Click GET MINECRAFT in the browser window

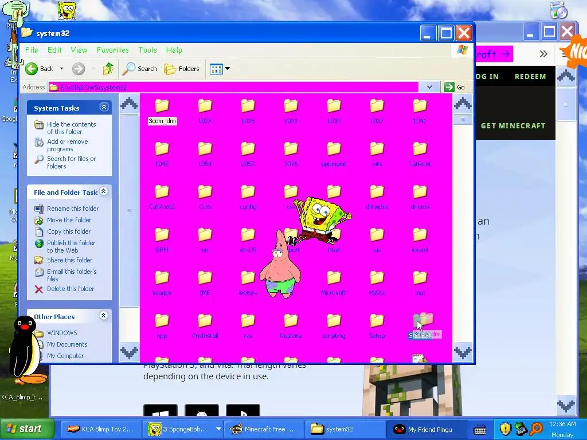click(x=513, y=125)
